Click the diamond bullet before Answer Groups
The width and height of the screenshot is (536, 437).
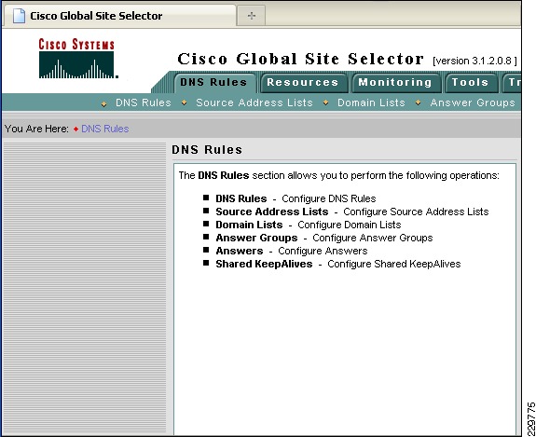418,102
